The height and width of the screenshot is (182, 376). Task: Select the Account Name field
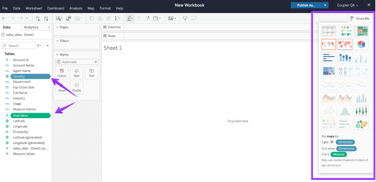(x=23, y=65)
